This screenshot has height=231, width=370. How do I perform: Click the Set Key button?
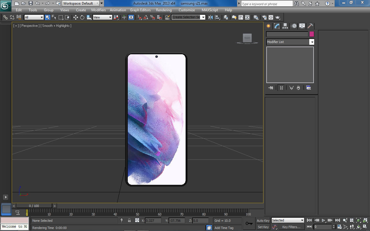[x=263, y=227]
